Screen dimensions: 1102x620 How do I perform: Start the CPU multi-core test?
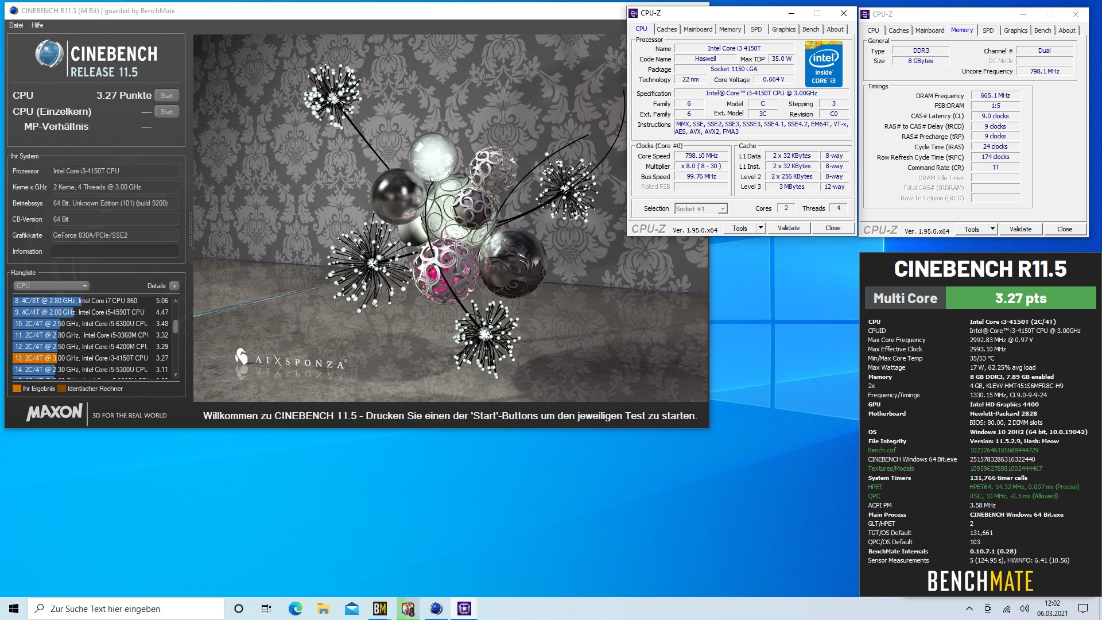click(166, 96)
